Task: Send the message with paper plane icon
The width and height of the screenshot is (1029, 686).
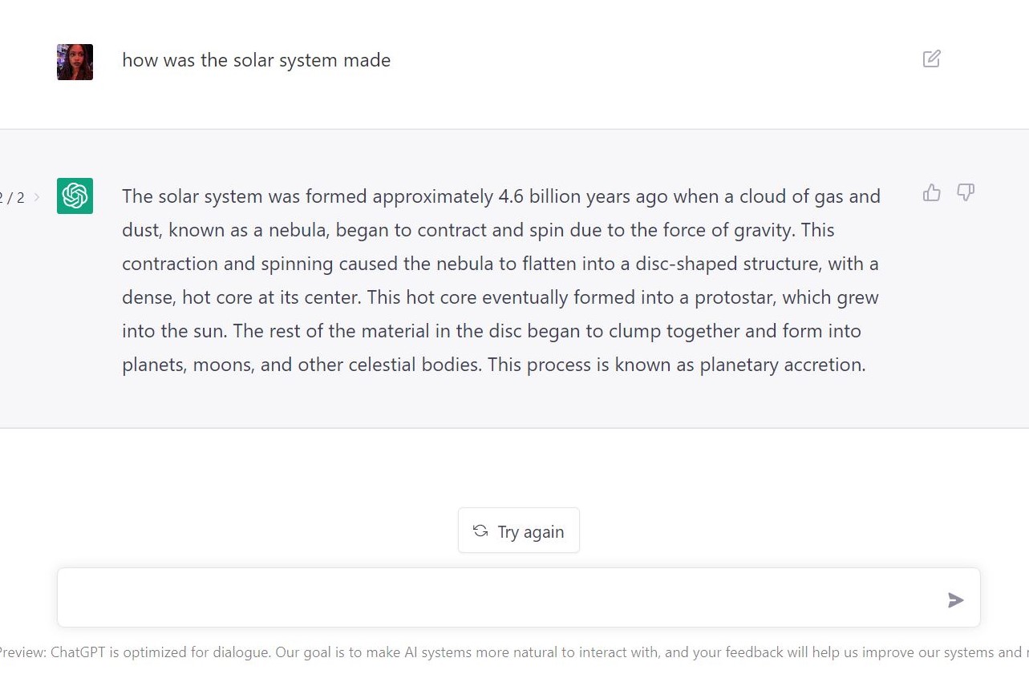Action: click(x=955, y=600)
